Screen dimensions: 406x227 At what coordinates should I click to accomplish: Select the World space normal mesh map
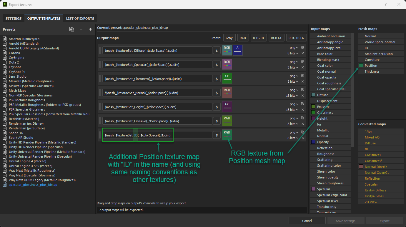click(381, 42)
